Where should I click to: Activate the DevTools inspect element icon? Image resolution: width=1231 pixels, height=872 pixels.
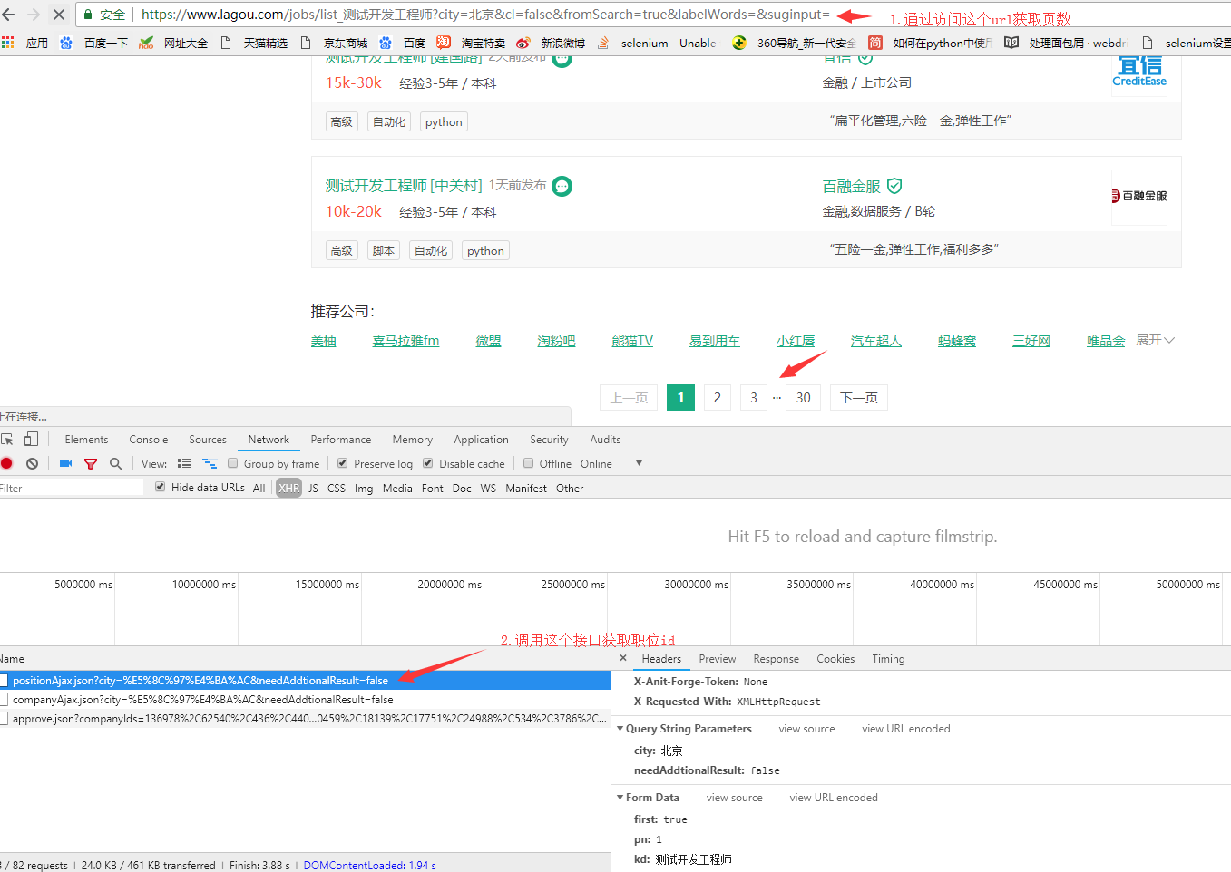(x=7, y=440)
